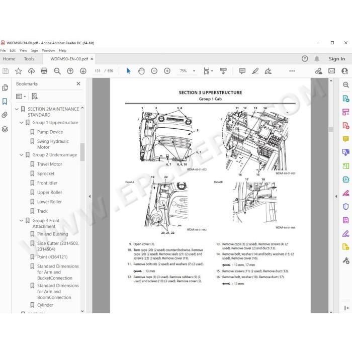
Task: Open the Pin and Bushing bookmark
Action: 52,234
